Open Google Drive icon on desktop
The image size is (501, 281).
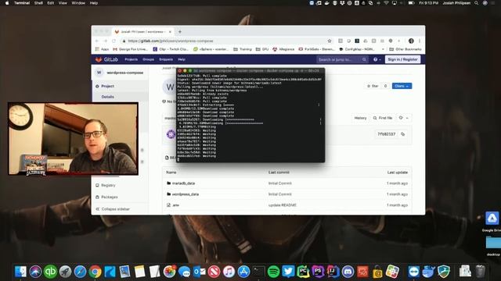(x=492, y=219)
